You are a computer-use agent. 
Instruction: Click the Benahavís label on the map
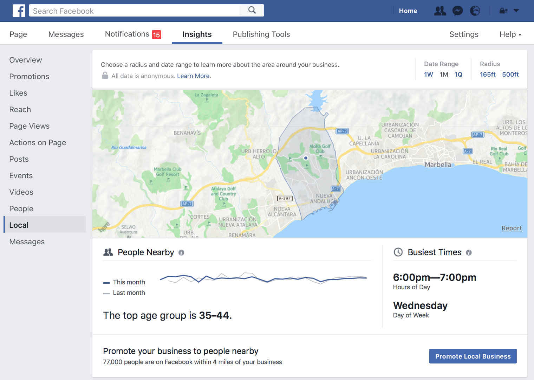(x=187, y=133)
